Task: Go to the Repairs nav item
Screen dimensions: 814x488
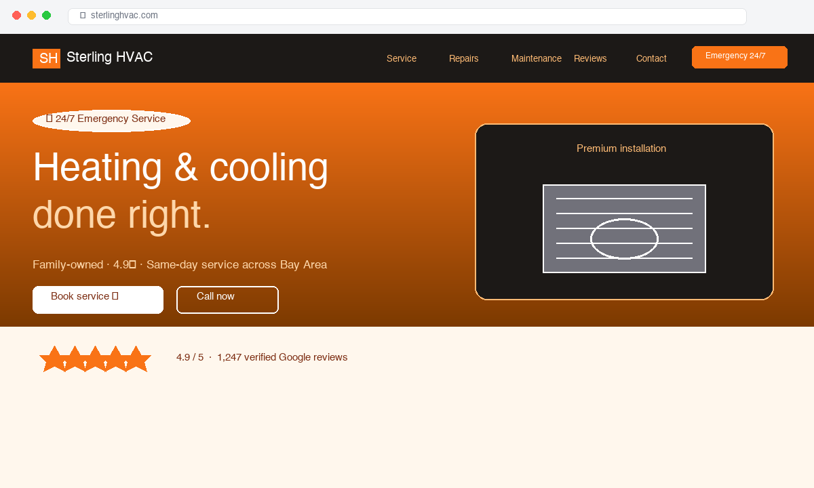Action: click(464, 59)
